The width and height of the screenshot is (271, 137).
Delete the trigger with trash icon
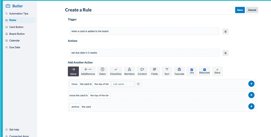point(225,31)
